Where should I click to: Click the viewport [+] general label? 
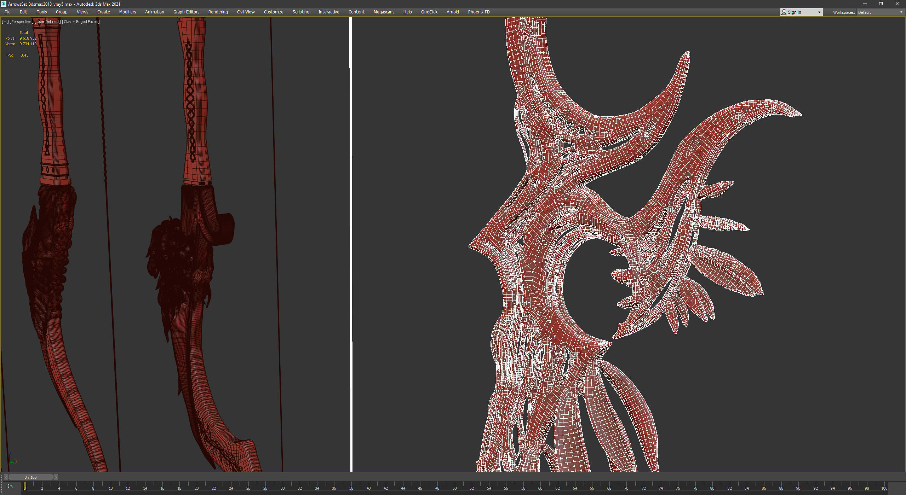coord(5,22)
